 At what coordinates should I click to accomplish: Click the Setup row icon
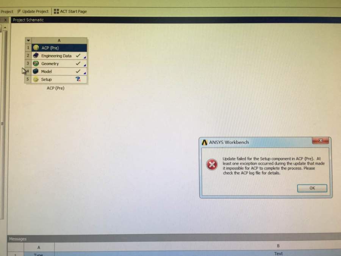point(36,79)
